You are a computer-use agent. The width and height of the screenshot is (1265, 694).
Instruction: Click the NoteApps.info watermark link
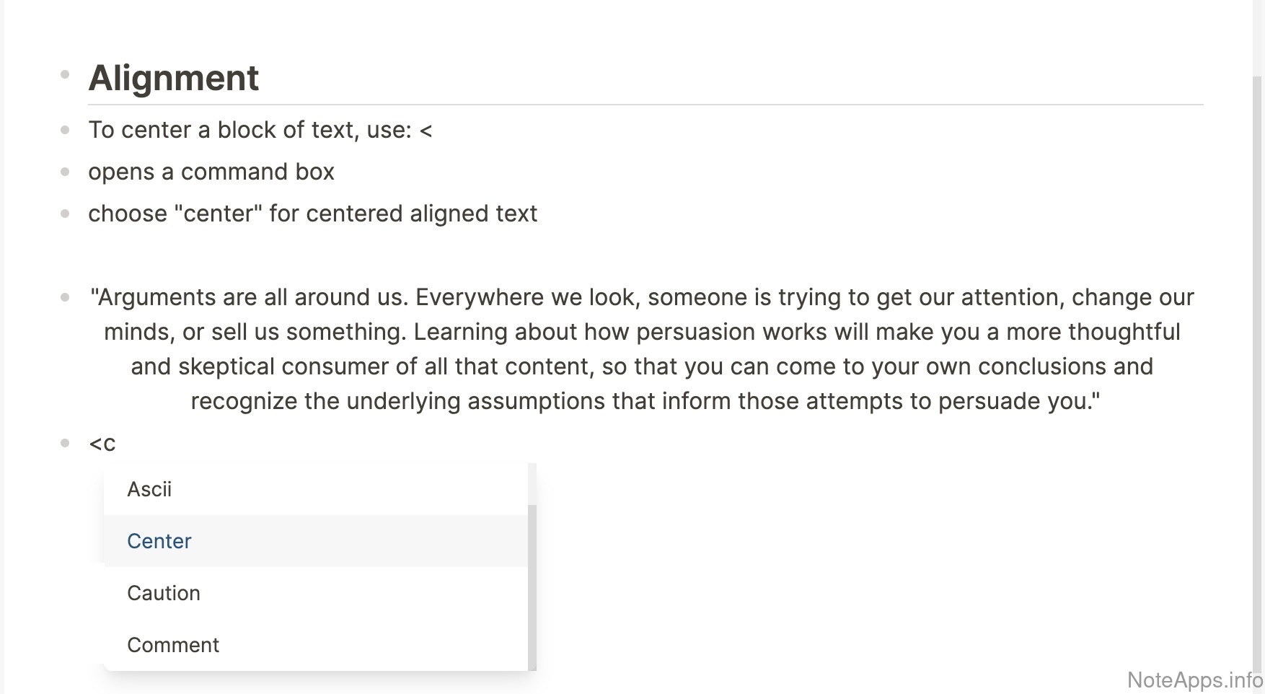pyautogui.click(x=1194, y=680)
